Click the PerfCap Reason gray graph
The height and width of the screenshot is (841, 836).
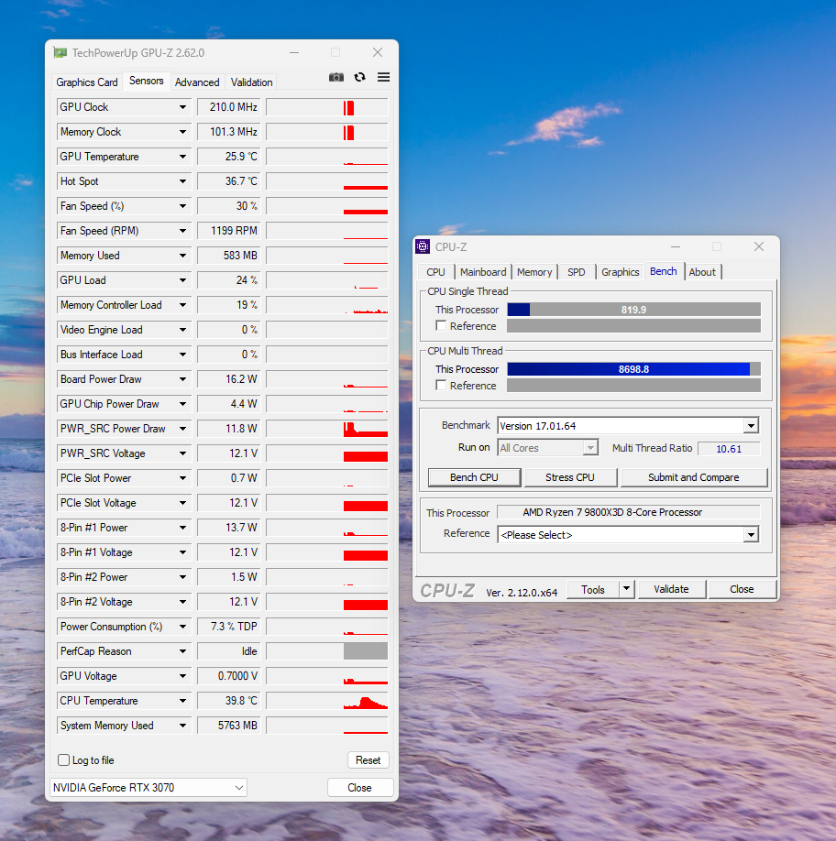pyautogui.click(x=326, y=651)
